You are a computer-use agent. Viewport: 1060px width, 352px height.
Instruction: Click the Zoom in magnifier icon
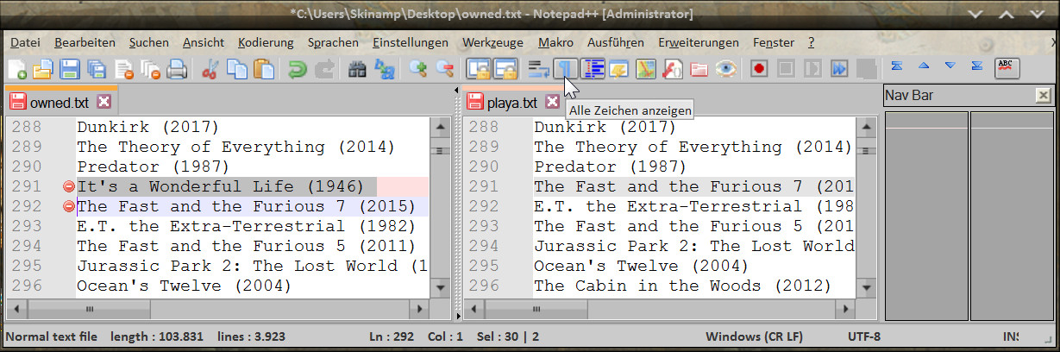pos(418,69)
